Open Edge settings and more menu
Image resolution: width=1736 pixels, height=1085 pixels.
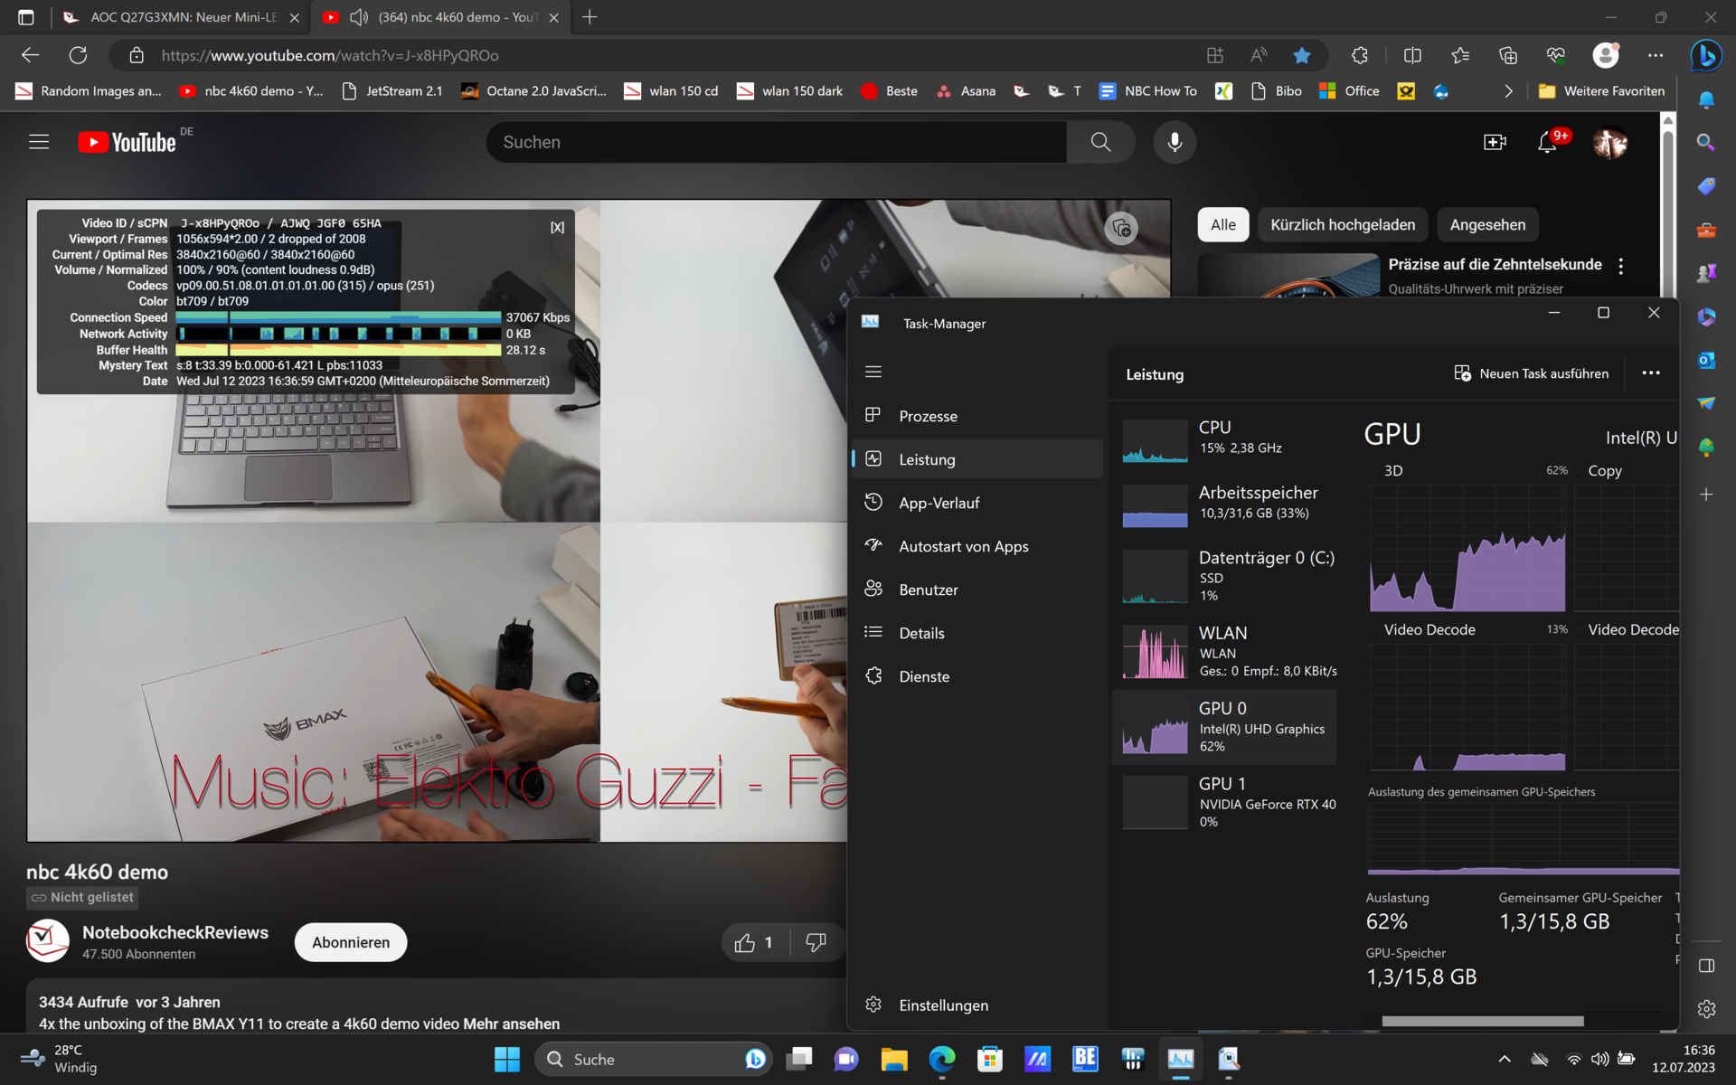1656,55
